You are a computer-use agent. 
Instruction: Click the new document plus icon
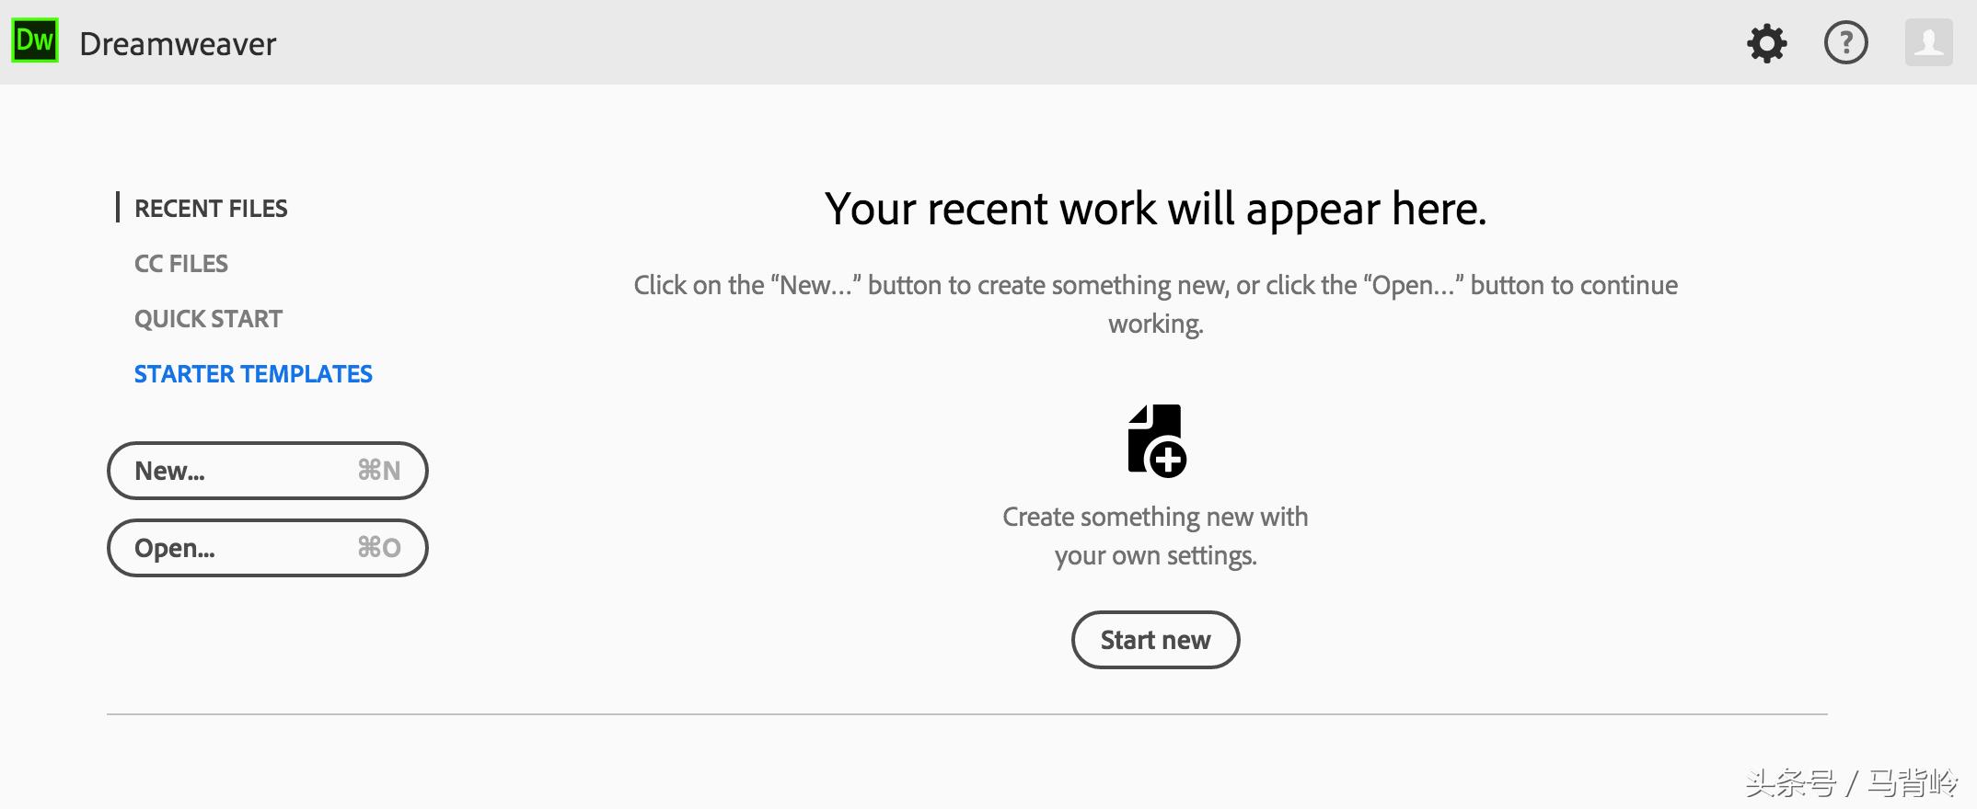coord(1156,440)
